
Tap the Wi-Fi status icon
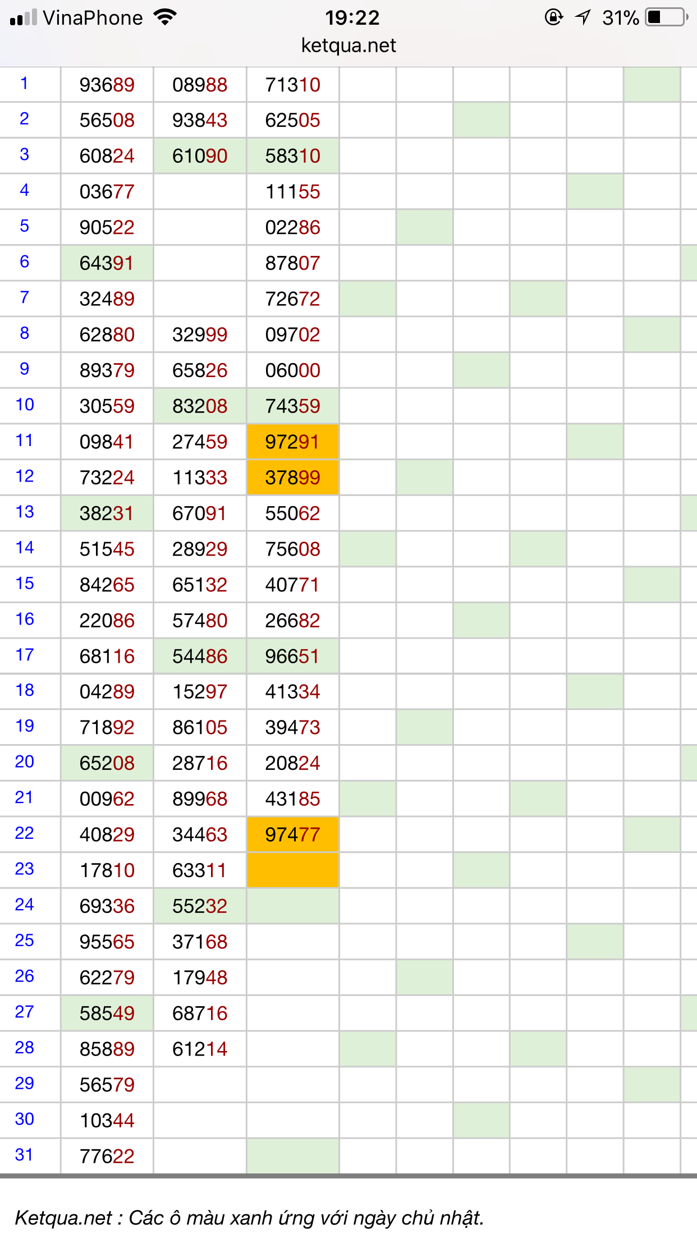tap(165, 17)
